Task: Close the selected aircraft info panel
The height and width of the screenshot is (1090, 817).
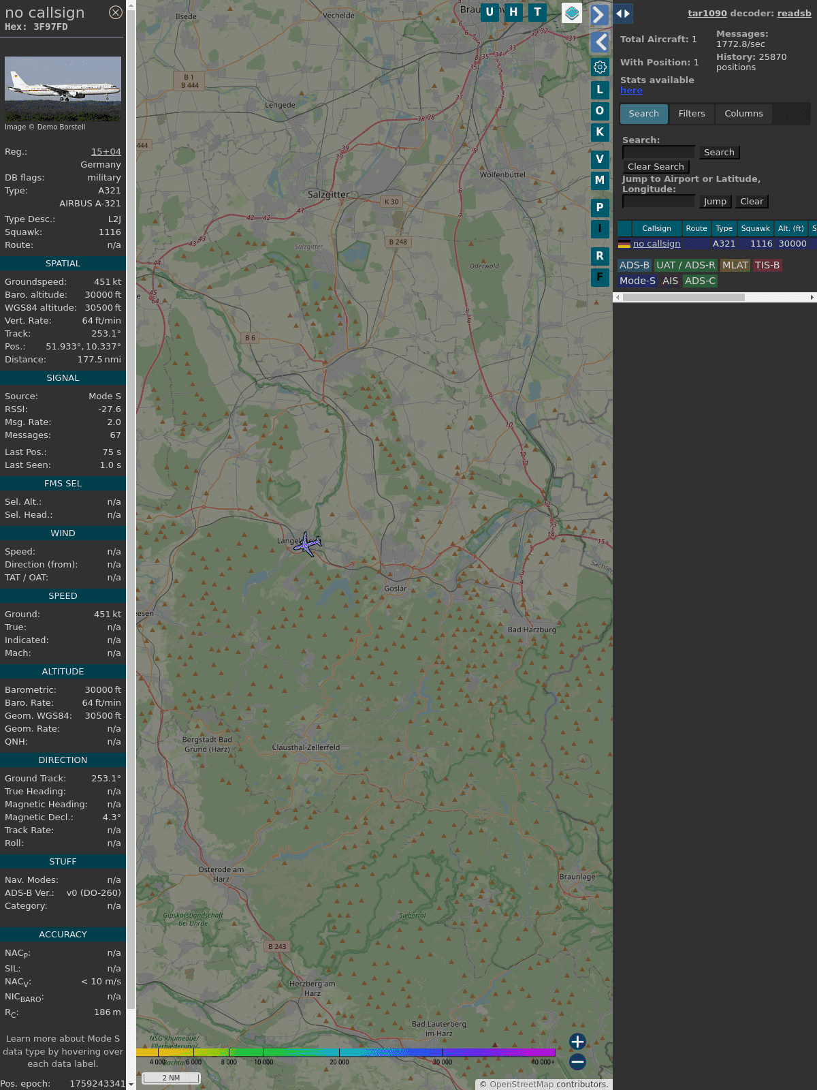Action: pyautogui.click(x=116, y=12)
